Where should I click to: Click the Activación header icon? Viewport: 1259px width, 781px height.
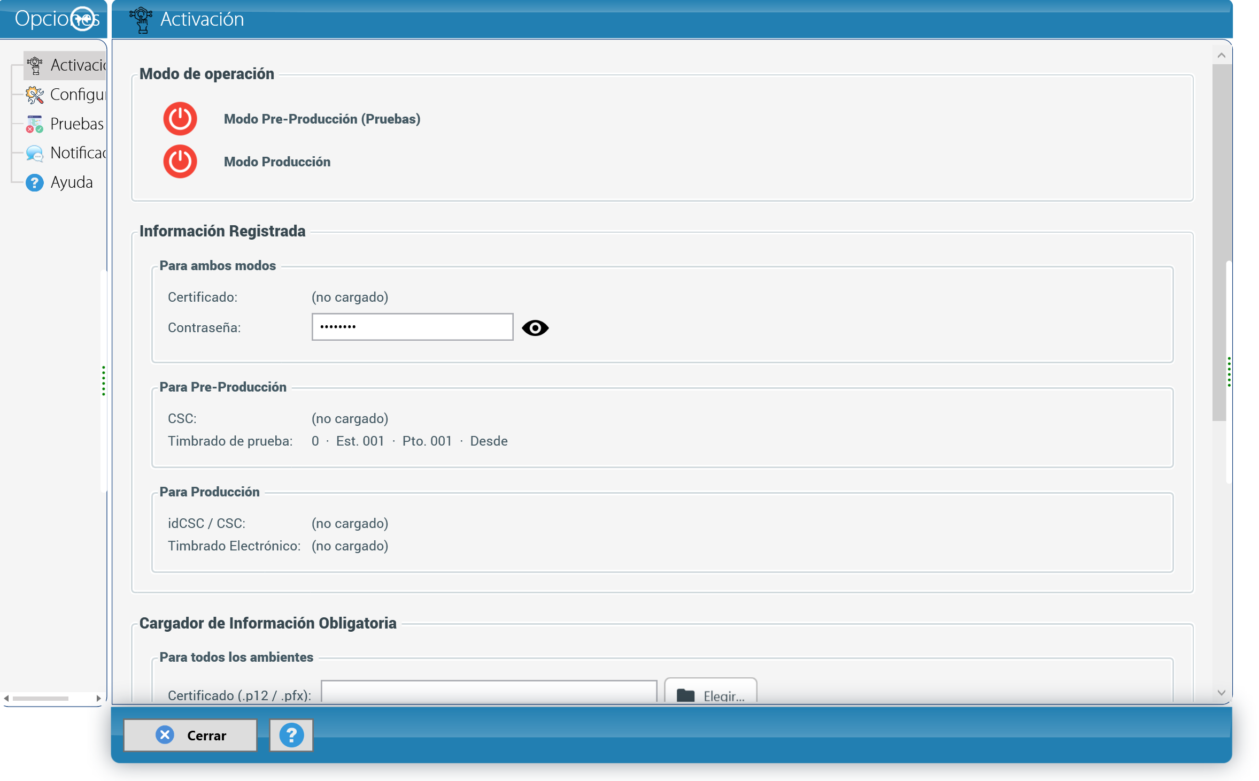(141, 20)
